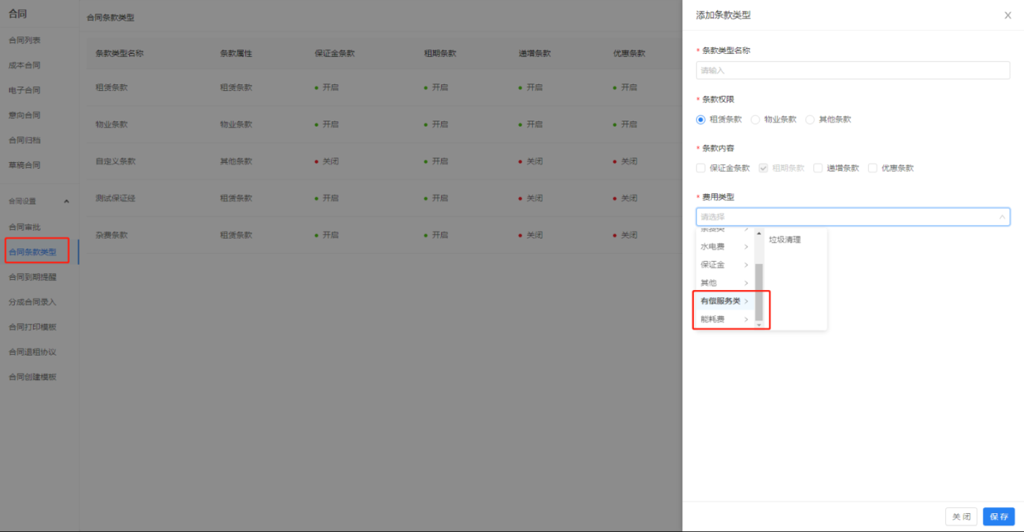The height and width of the screenshot is (532, 1024).
Task: Click the chevron arrow beside 保证金
Action: (x=746, y=265)
